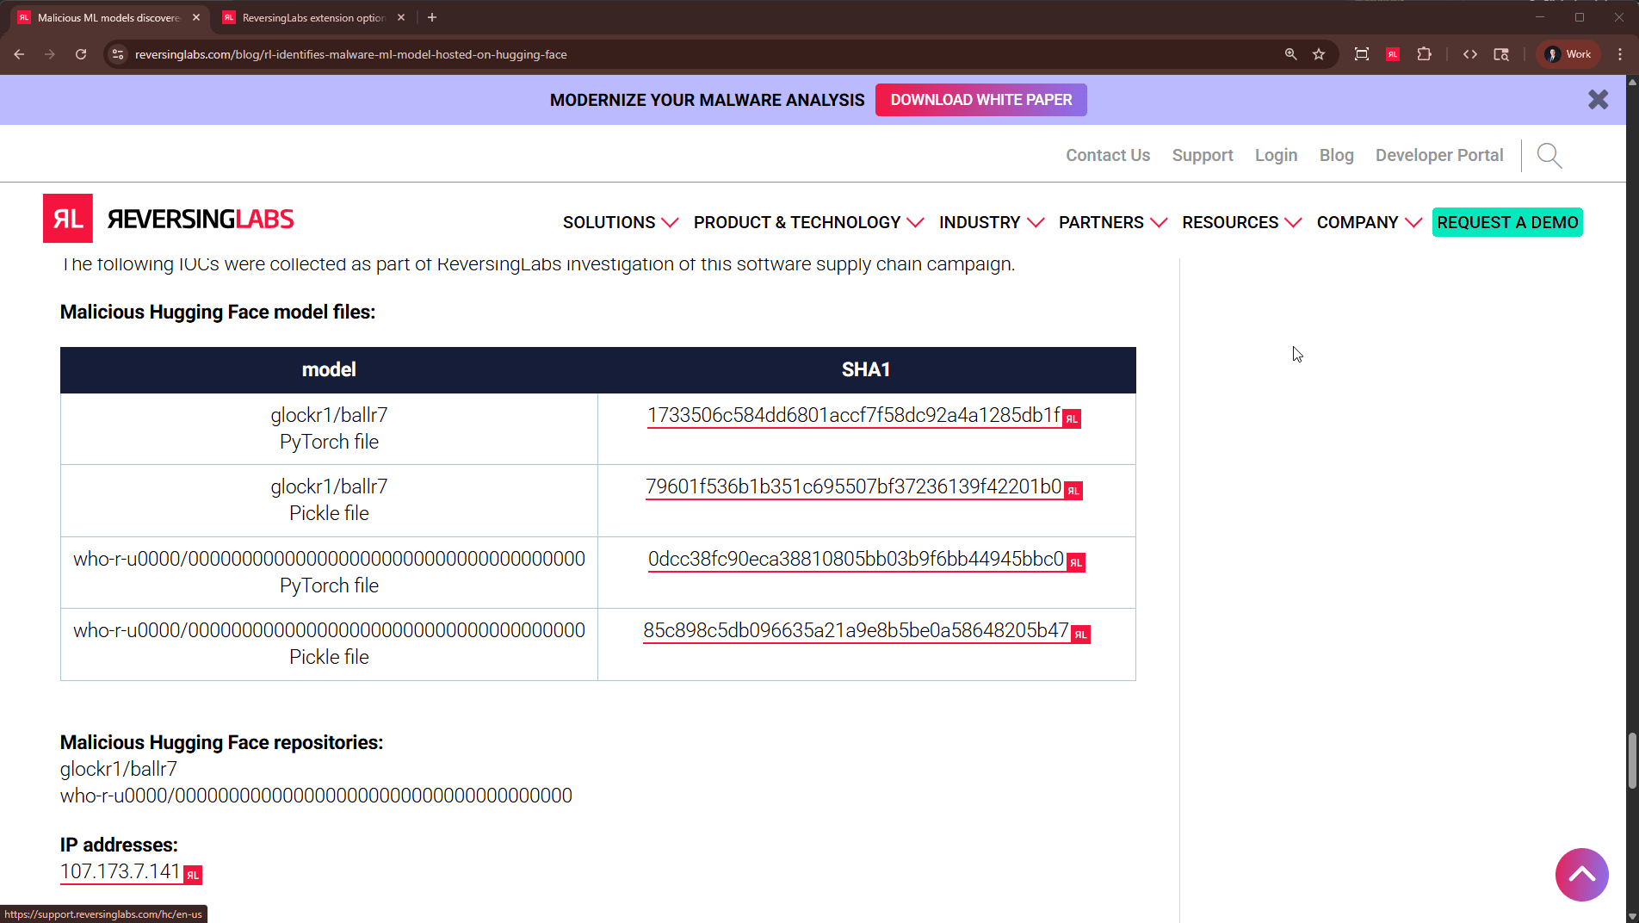Open the Support link
The width and height of the screenshot is (1639, 923).
click(x=1203, y=155)
